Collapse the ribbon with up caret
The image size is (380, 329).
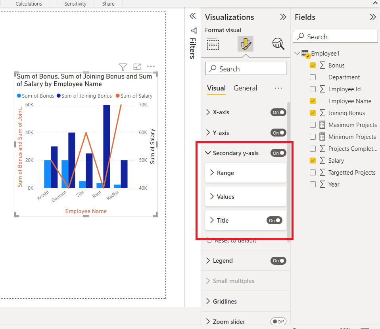pos(375,3)
